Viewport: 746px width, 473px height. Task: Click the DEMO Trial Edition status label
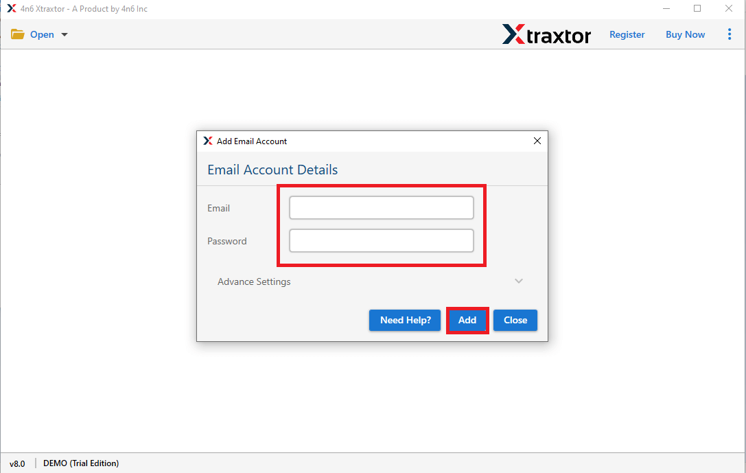click(80, 463)
